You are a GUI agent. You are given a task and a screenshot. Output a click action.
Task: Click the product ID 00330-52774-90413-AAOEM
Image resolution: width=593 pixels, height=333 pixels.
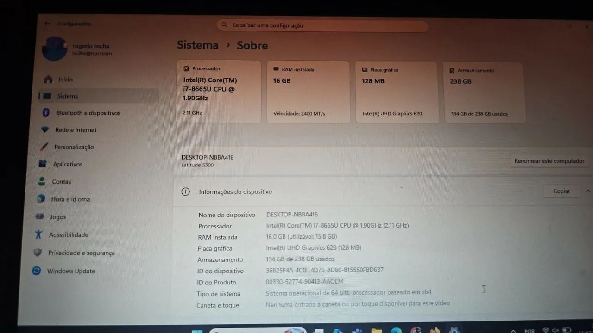(305, 281)
